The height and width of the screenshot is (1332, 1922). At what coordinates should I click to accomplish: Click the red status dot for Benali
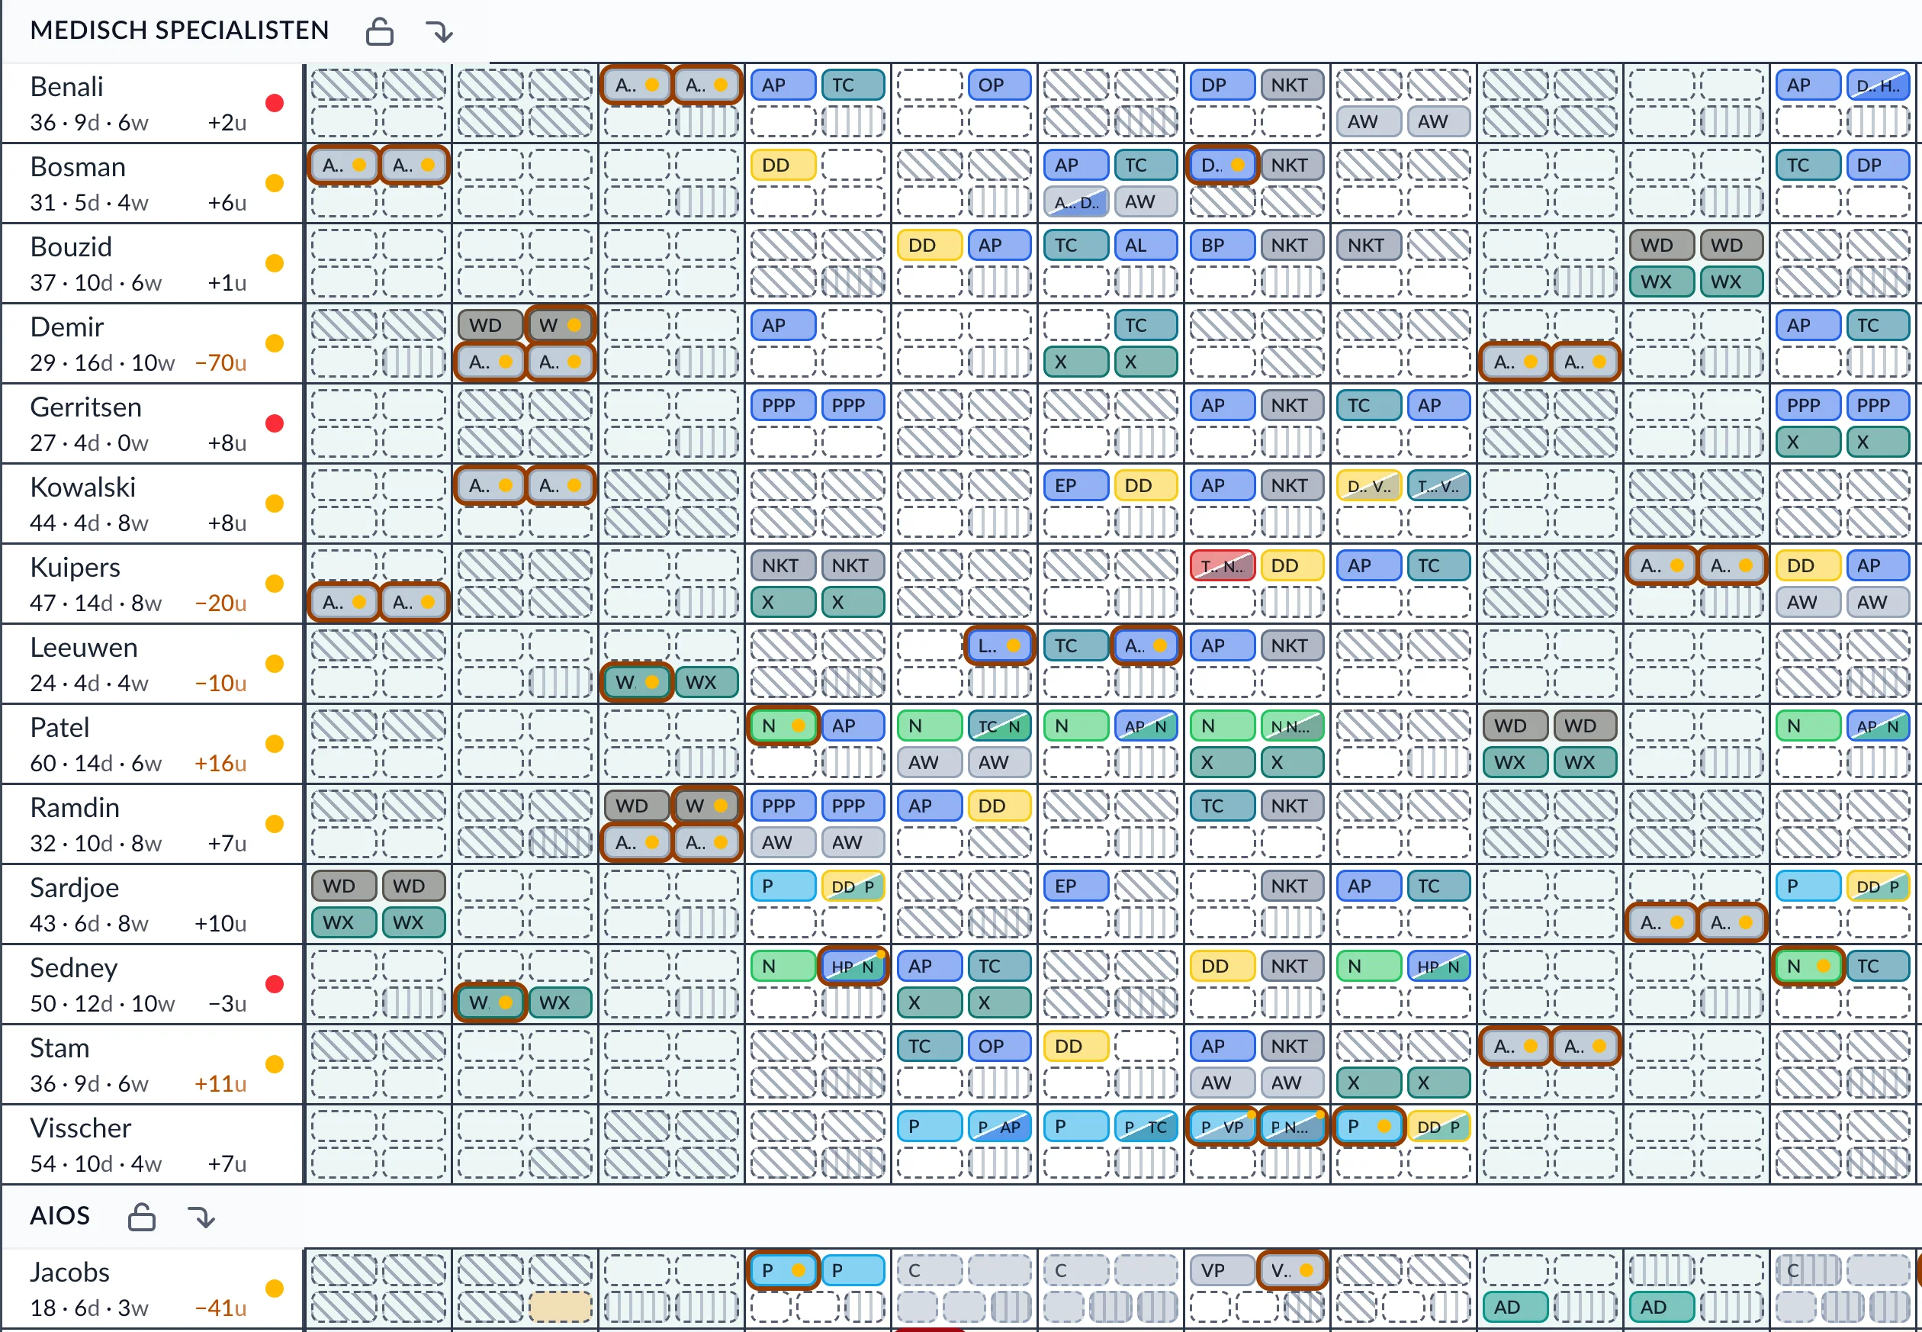[275, 104]
